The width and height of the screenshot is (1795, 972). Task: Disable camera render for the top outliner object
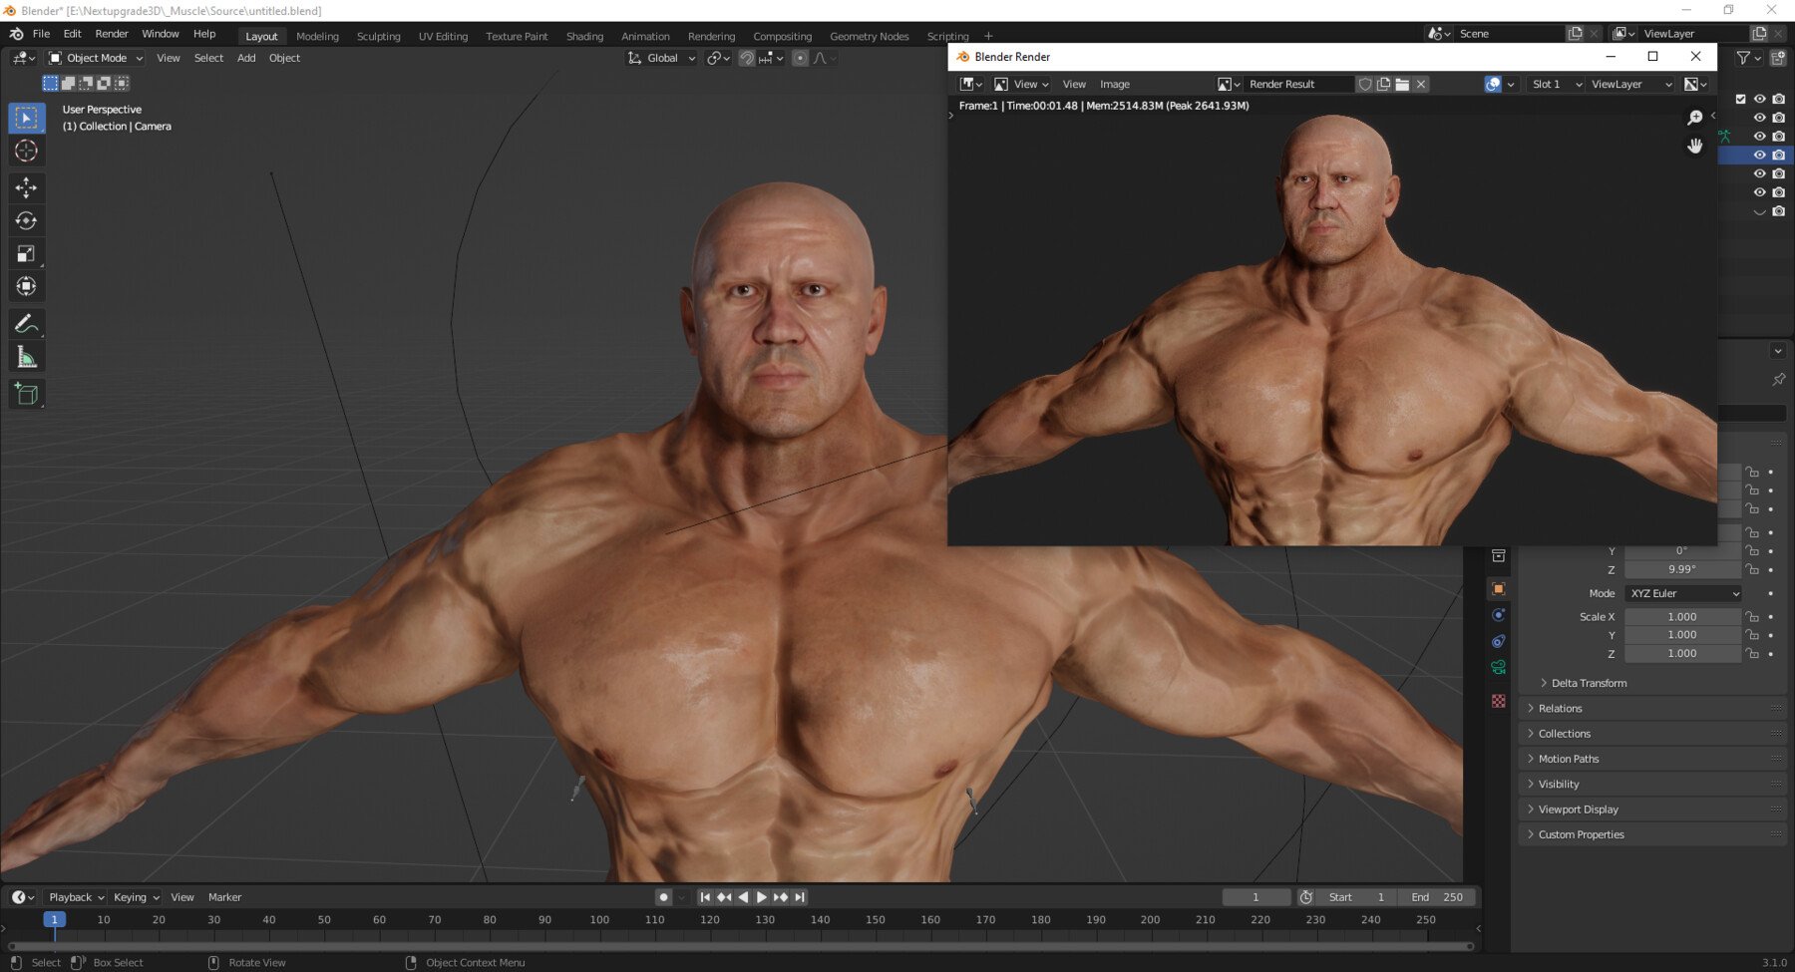1778,98
